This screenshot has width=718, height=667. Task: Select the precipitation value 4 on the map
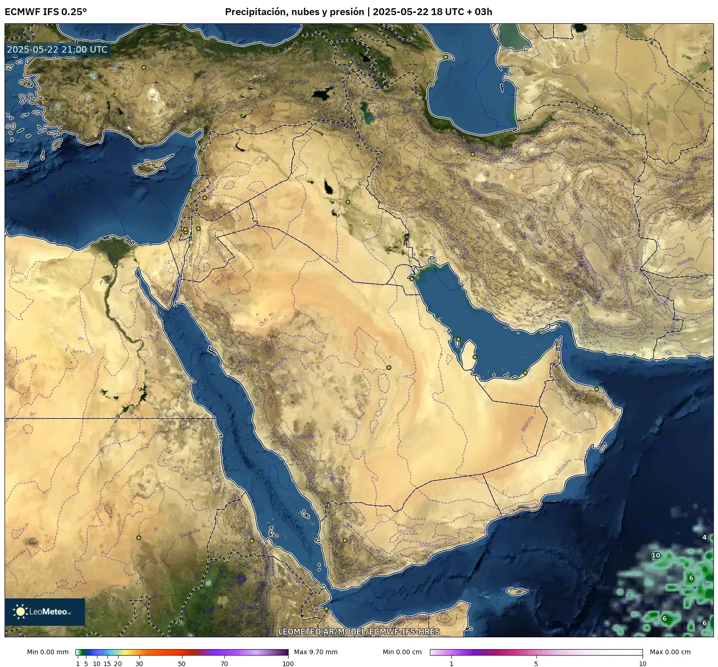705,537
